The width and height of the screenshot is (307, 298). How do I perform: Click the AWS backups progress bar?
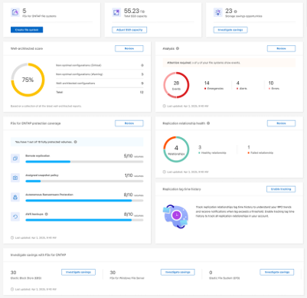pyautogui.click(x=84, y=220)
